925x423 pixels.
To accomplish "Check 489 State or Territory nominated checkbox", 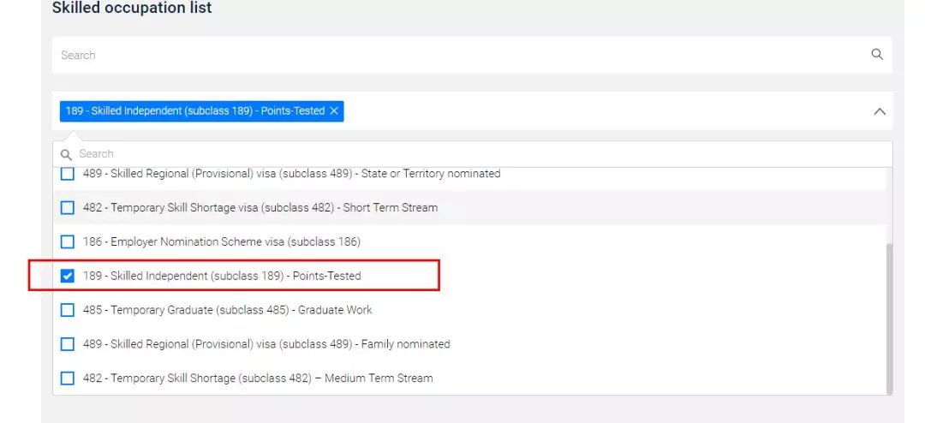I will 68,174.
